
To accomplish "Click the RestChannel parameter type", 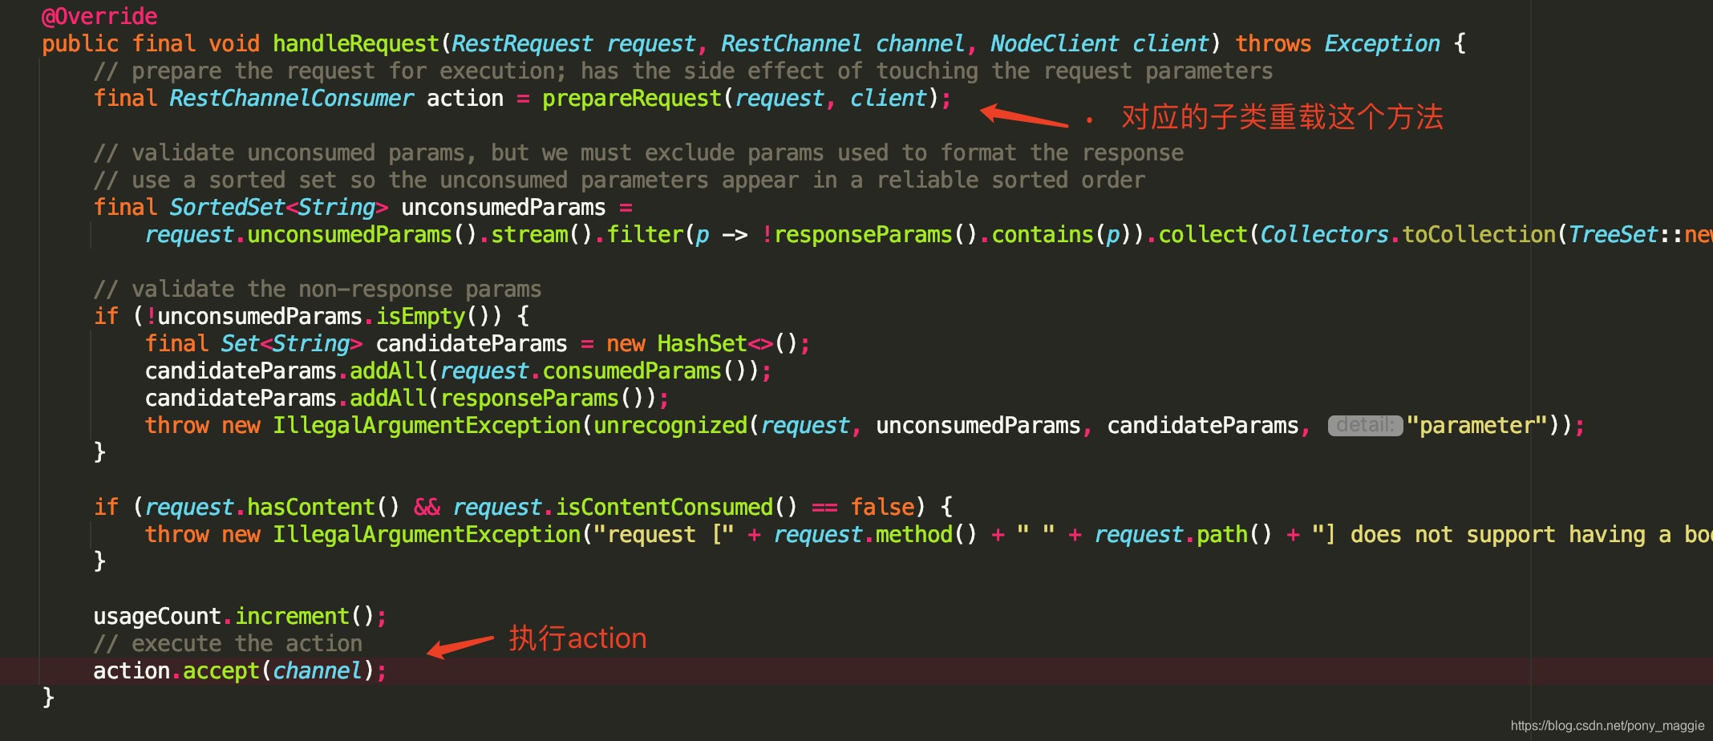I will pos(792,43).
